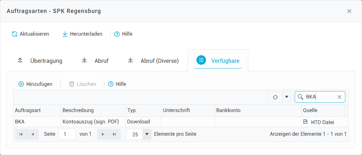Image resolution: width=362 pixels, height=155 pixels.
Task: Select the Abruf tab
Action: click(x=95, y=61)
